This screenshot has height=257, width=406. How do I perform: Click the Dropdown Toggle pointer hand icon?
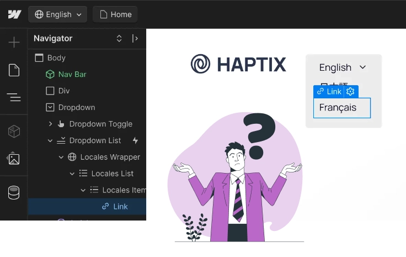61,124
